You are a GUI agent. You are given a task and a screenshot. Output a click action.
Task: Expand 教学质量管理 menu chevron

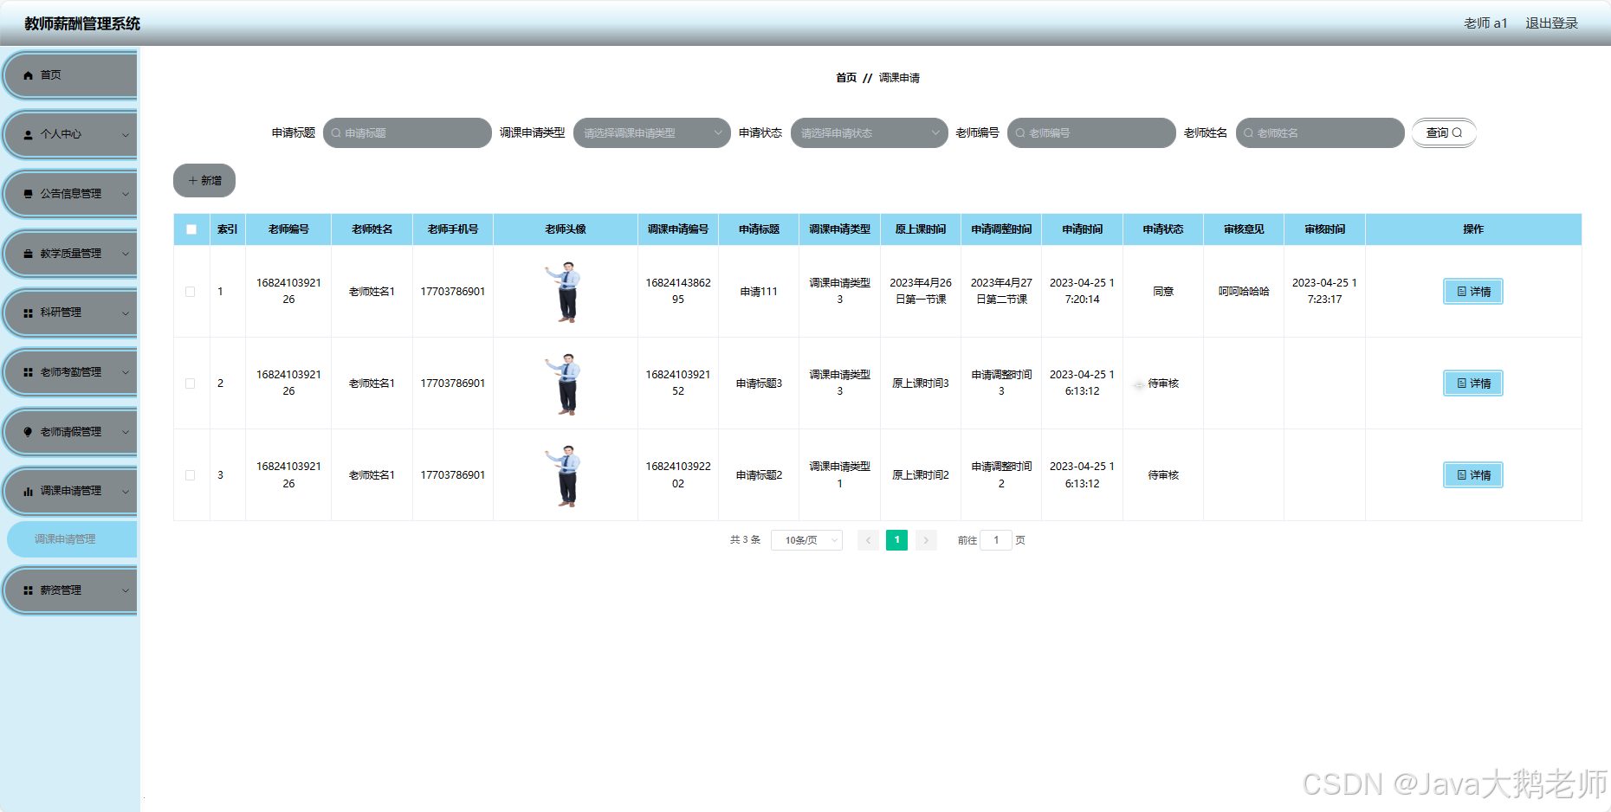(126, 254)
